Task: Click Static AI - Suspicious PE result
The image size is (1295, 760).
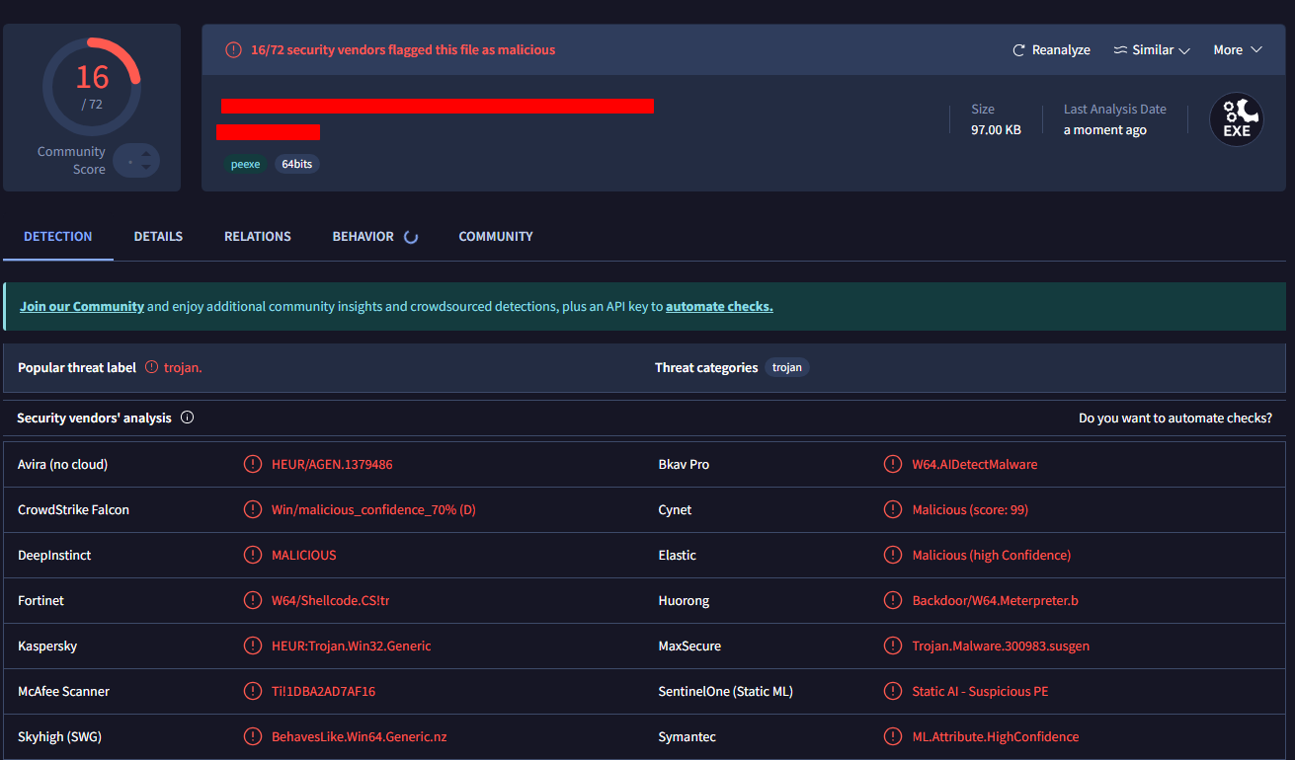Action: (980, 691)
